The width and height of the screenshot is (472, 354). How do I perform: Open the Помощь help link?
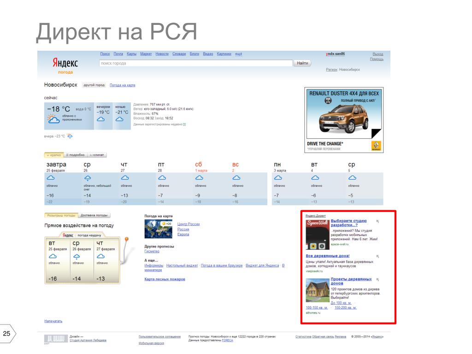377,59
